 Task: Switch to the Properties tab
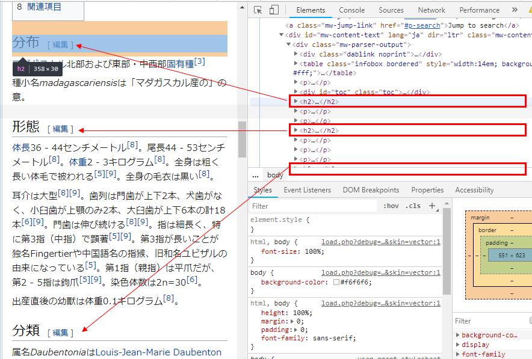pyautogui.click(x=427, y=190)
